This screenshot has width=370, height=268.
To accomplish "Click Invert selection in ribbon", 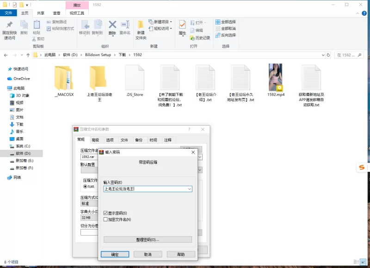I will [x=226, y=35].
